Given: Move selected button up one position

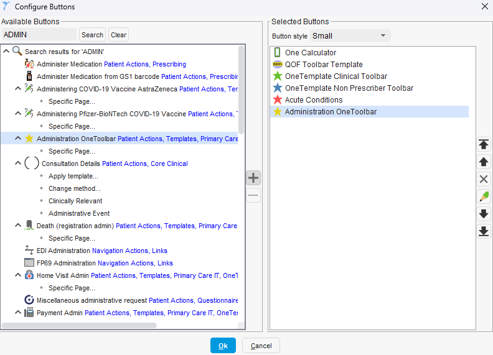Looking at the screenshot, I should (x=484, y=162).
